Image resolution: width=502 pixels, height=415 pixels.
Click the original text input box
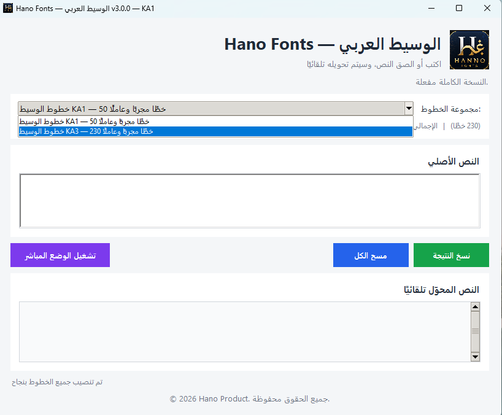tap(250, 201)
